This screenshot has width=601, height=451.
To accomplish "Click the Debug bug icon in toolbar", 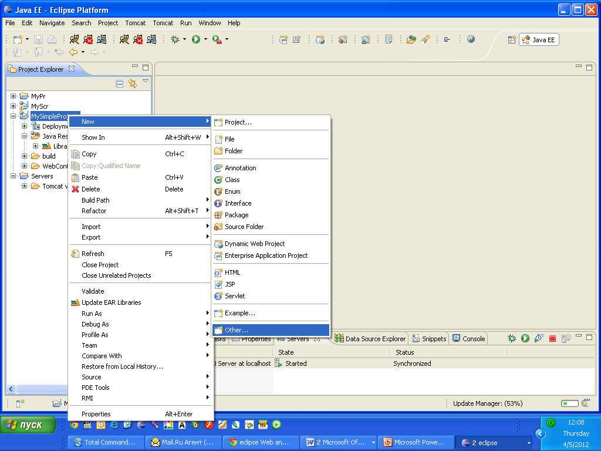I will (x=175, y=39).
